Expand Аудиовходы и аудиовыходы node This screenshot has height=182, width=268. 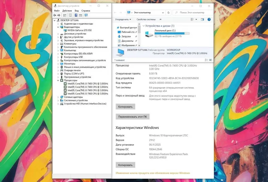click(58, 24)
